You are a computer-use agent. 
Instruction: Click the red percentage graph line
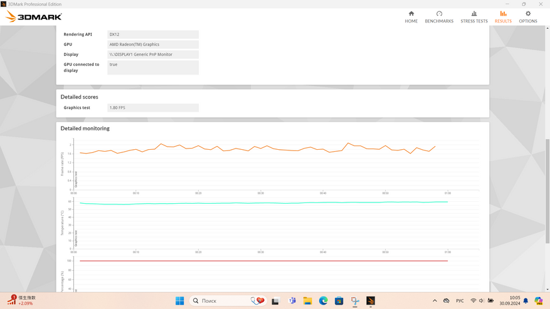[264, 261]
